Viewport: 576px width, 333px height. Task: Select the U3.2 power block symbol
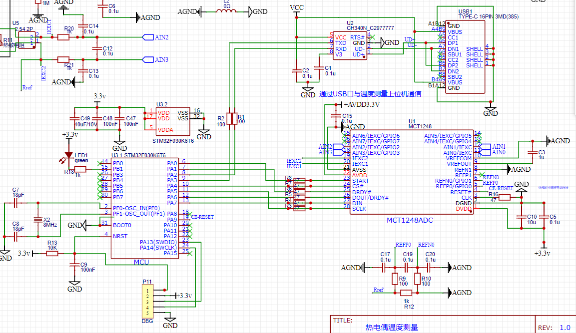pyautogui.click(x=173, y=121)
